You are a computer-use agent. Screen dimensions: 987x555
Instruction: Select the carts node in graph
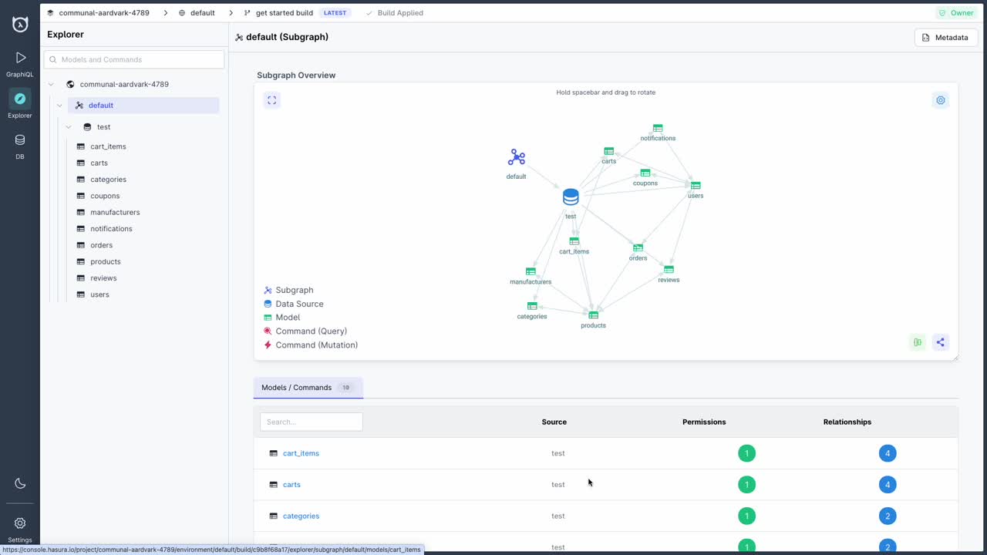pos(609,151)
